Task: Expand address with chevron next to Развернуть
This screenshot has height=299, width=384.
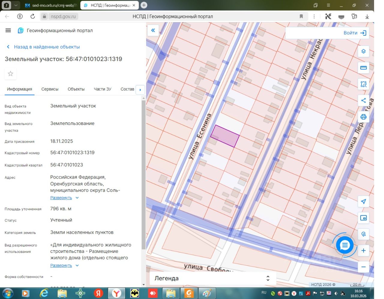Action: click(77, 198)
